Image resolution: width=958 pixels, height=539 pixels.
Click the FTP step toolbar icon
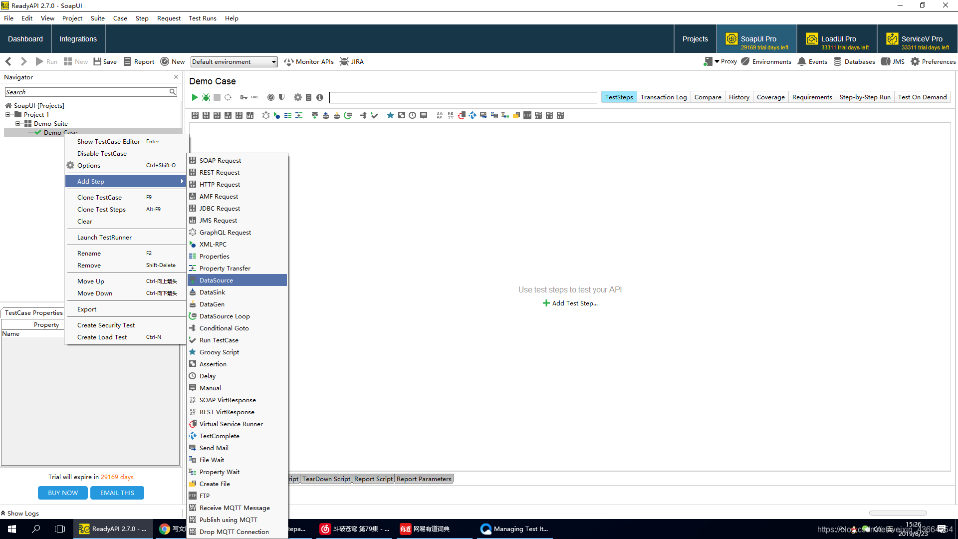tap(527, 115)
